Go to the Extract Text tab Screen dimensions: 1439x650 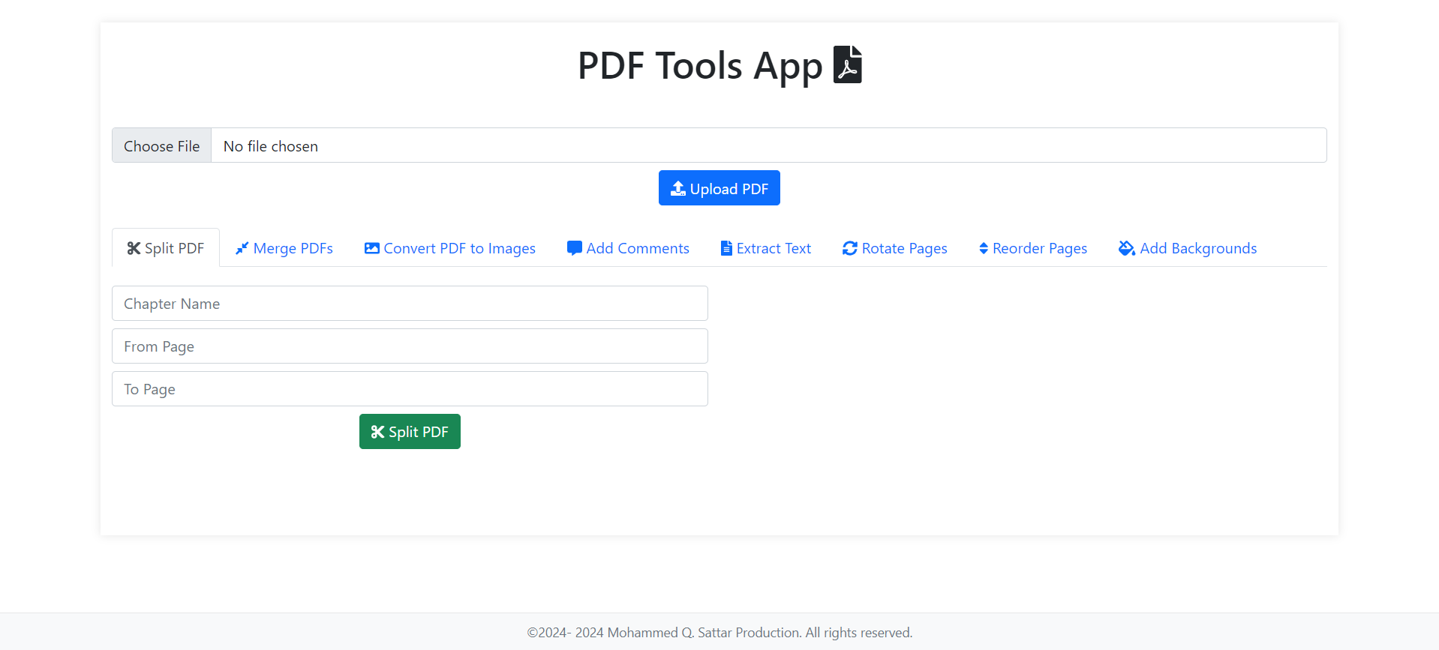pos(766,248)
